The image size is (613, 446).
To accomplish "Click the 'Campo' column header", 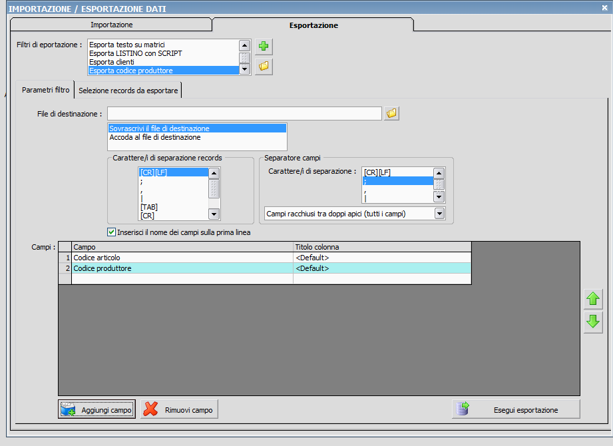I will coord(182,247).
